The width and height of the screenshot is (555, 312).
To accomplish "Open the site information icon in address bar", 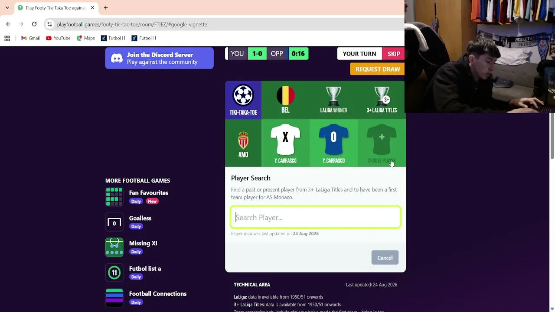I will coord(49,24).
